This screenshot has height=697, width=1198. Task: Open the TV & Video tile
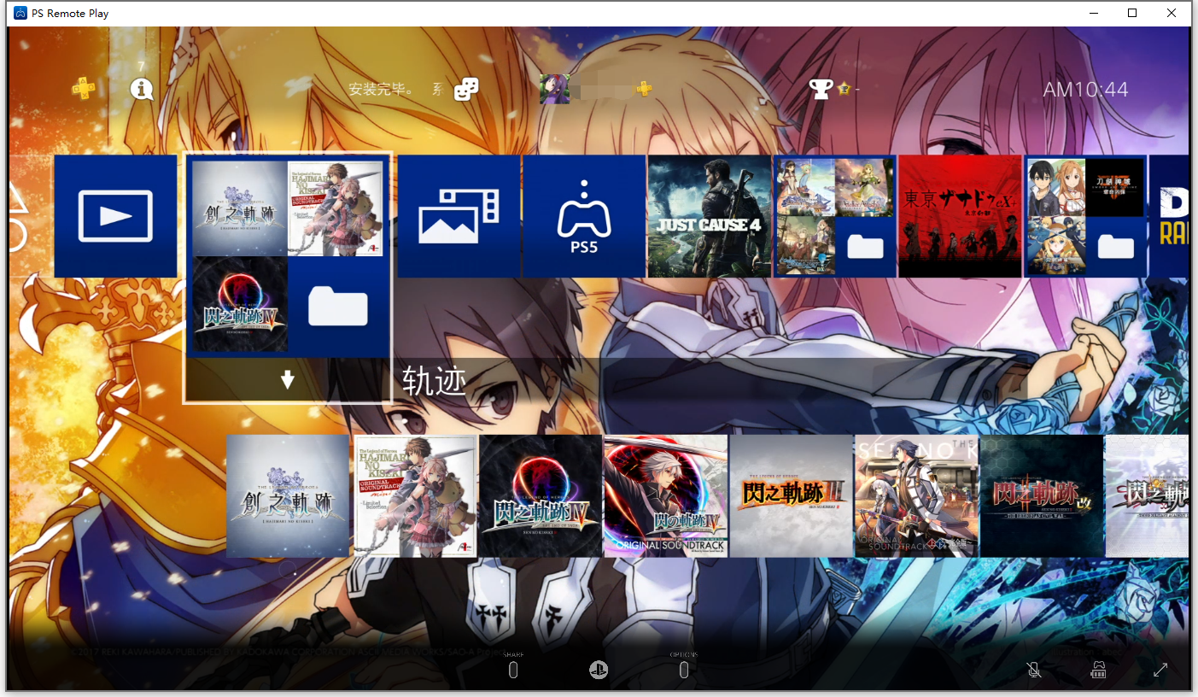click(x=115, y=216)
